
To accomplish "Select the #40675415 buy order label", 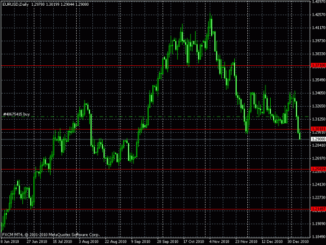I will tap(17, 114).
